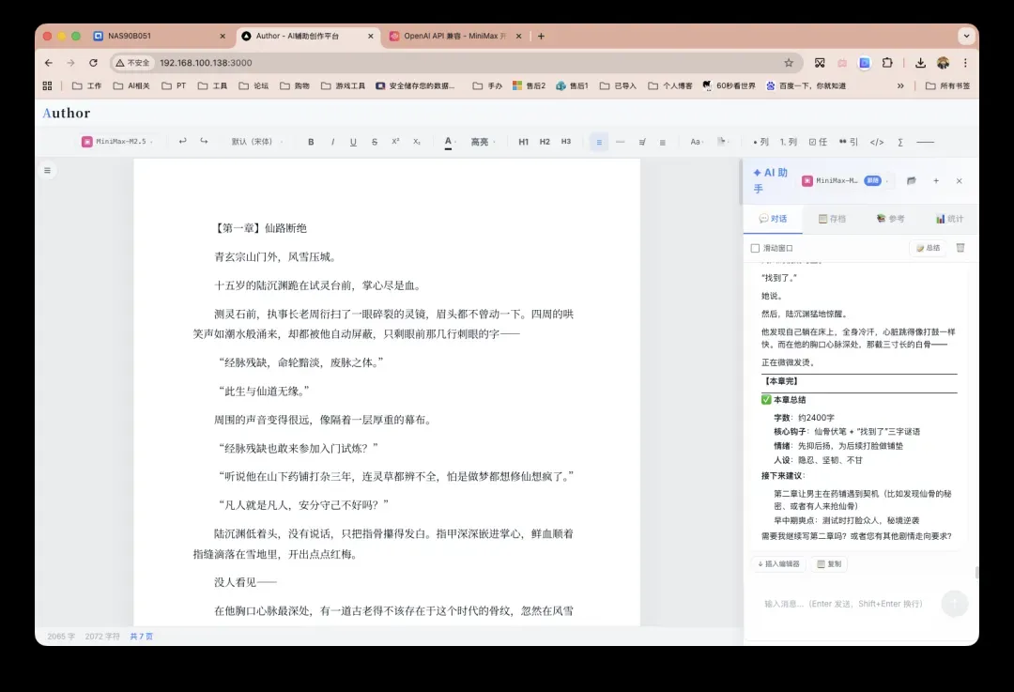Enable the 滑动窗口 checkbox

coord(755,248)
